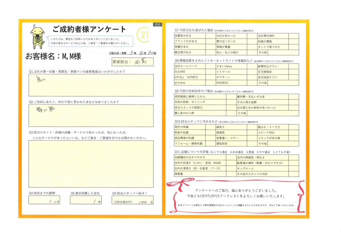Click the rating cell for キッズルーム

pos(294,168)
